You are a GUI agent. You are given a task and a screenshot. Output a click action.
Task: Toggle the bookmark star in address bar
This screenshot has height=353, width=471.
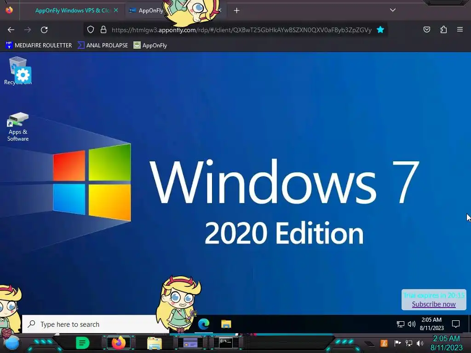point(380,30)
